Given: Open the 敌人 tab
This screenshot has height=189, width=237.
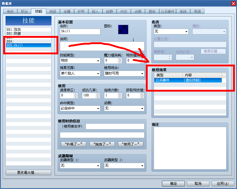Looking at the screenshot, I should [x=95, y=12].
